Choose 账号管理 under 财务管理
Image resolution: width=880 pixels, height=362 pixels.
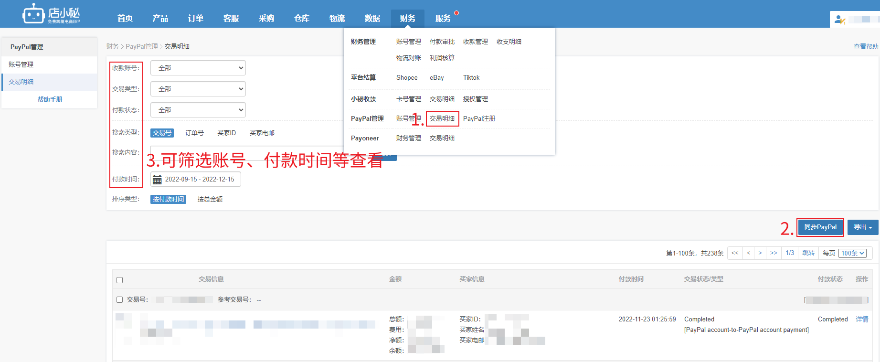409,42
